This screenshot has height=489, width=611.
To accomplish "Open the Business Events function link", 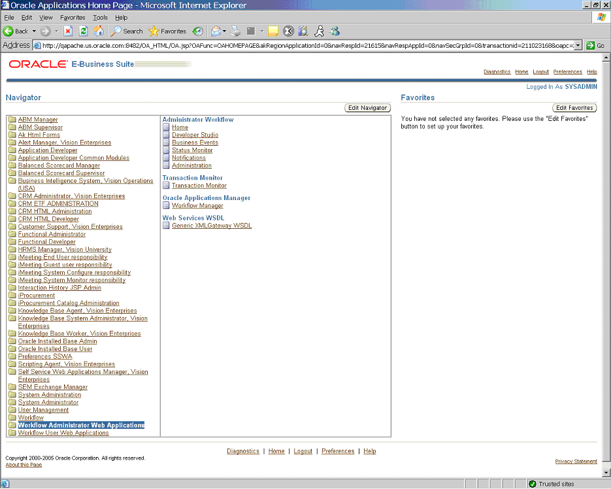I will click(195, 143).
